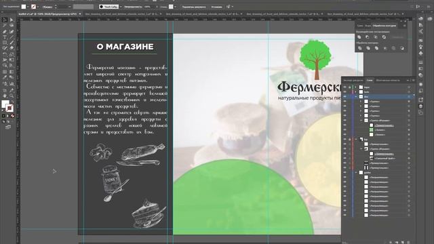Viewport: 434px width, 244px height.
Task: Select the Direct Selection tool
Action: click(x=12, y=20)
